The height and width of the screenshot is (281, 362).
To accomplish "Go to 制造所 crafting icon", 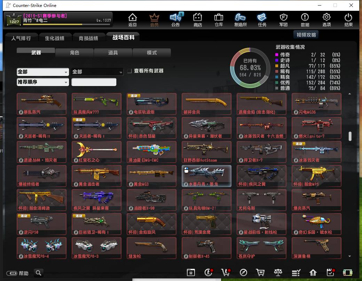I will (x=241, y=20).
